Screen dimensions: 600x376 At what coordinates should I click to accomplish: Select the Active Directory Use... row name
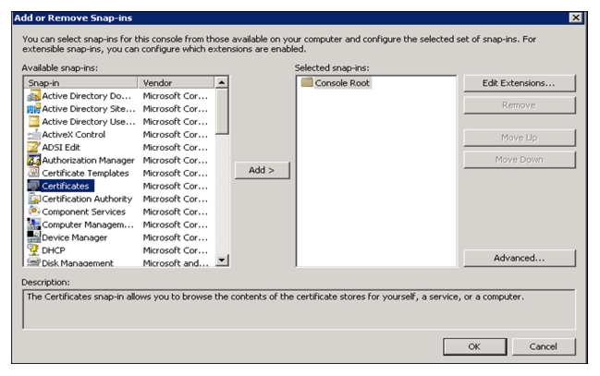[89, 122]
